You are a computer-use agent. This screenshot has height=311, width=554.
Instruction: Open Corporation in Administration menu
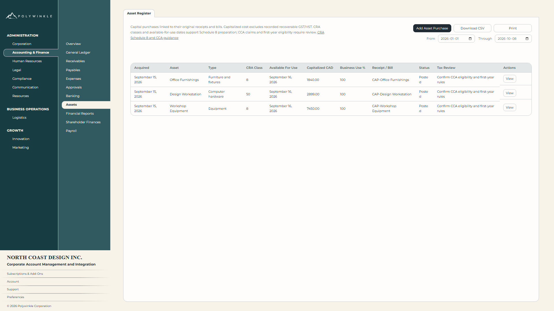click(22, 44)
